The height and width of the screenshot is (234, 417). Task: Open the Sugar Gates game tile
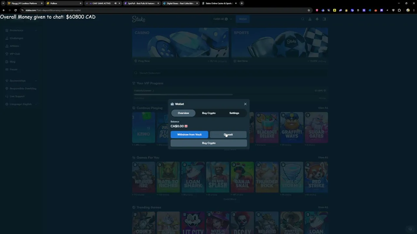[317, 127]
